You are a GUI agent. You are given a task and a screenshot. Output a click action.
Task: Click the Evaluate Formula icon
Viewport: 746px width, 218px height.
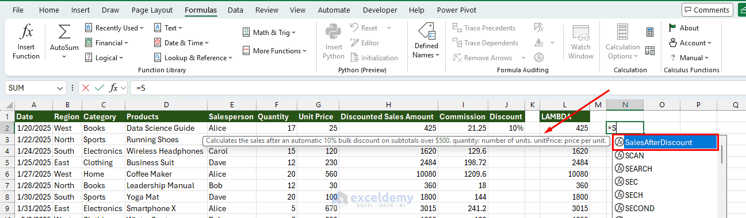[x=539, y=57]
